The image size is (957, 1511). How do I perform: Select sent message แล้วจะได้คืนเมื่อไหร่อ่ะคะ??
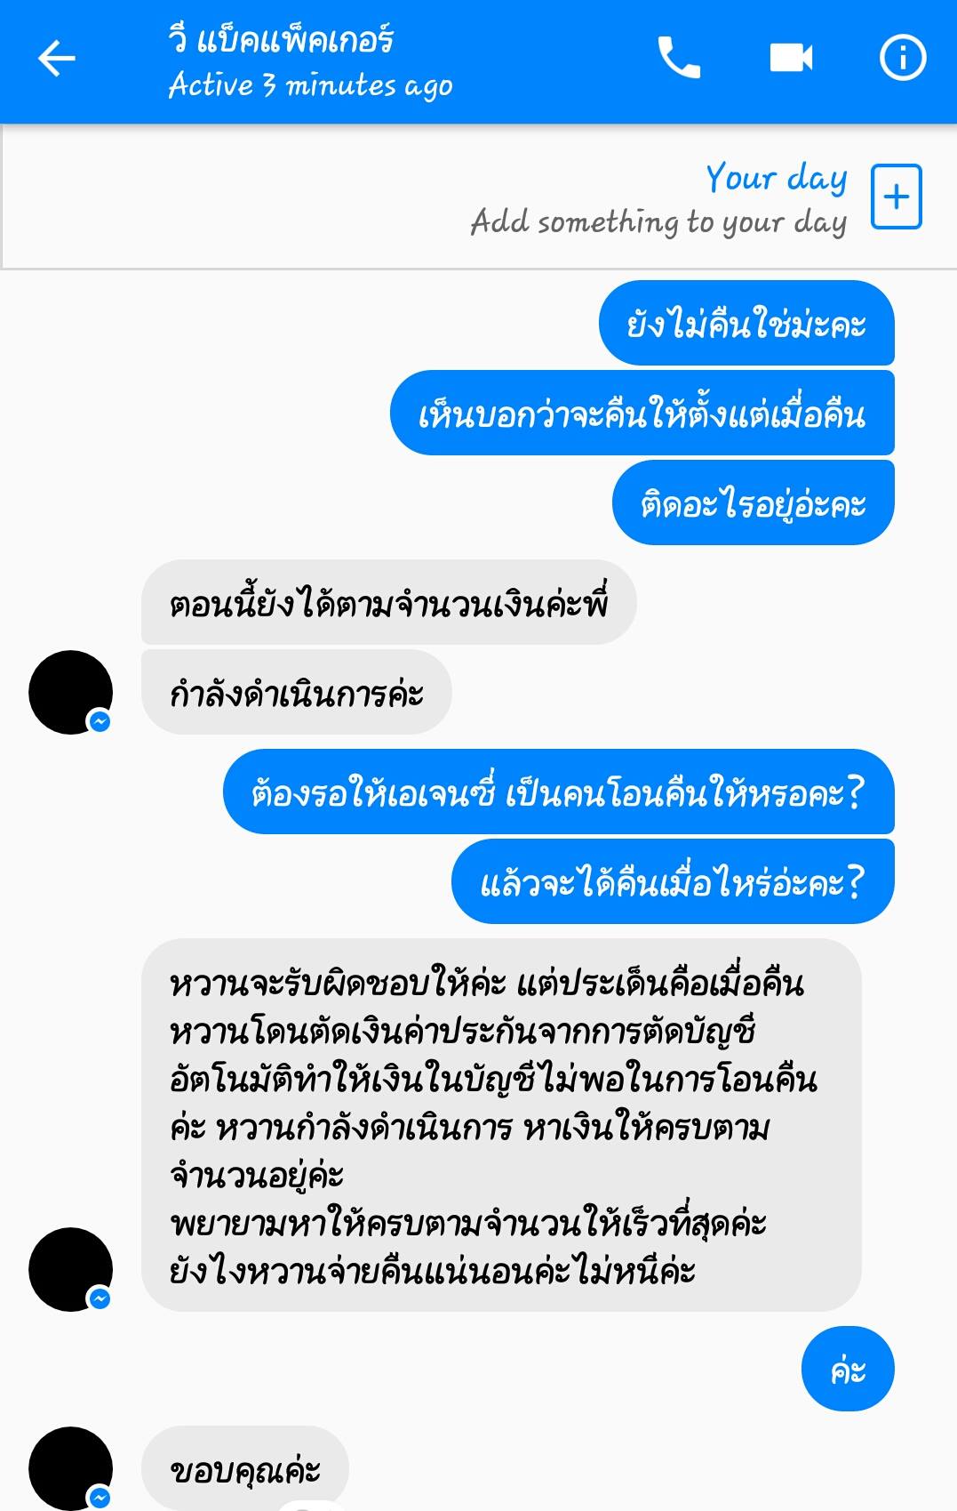[x=674, y=881]
